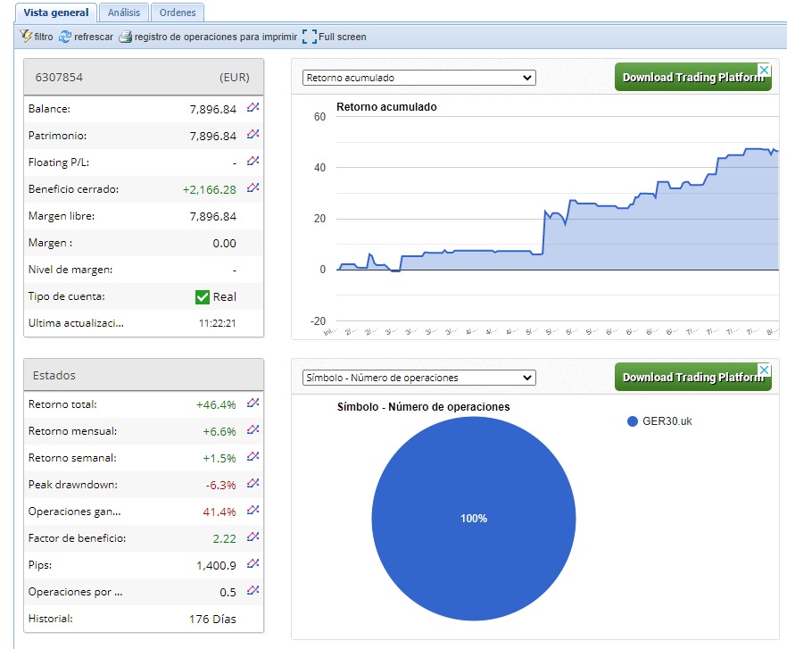Click the blue 100% pie chart slice
The image size is (787, 649).
tap(473, 519)
